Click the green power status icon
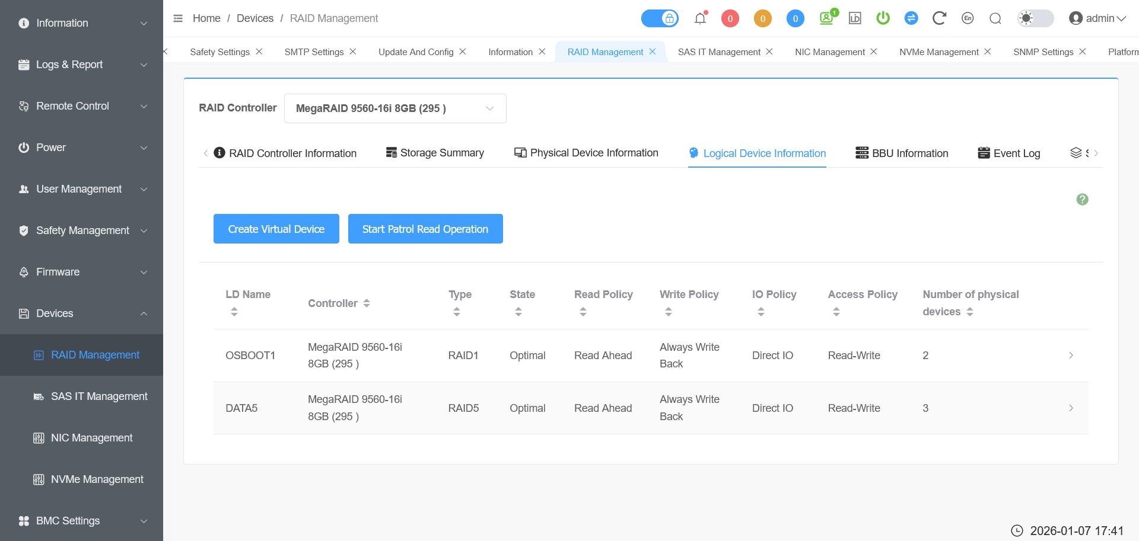Screen dimensions: 1139x541 (883, 18)
